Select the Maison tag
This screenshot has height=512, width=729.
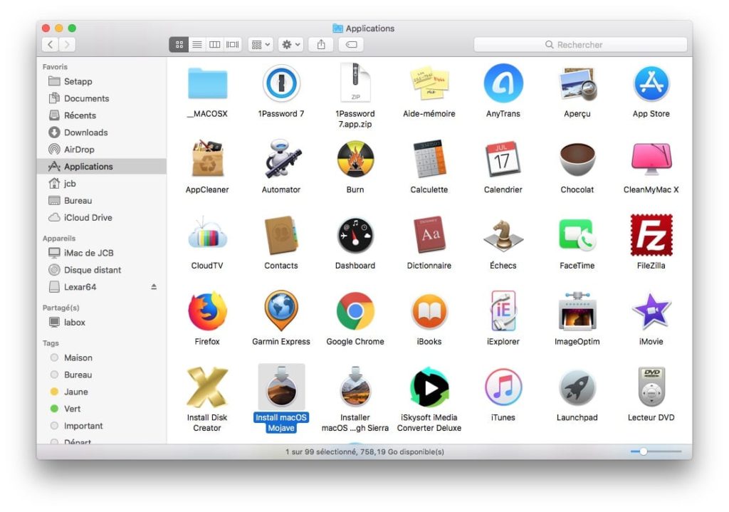tap(101, 357)
